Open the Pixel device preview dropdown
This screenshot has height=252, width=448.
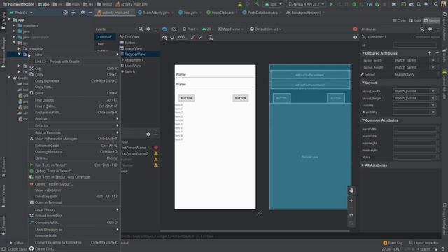pos(190,29)
